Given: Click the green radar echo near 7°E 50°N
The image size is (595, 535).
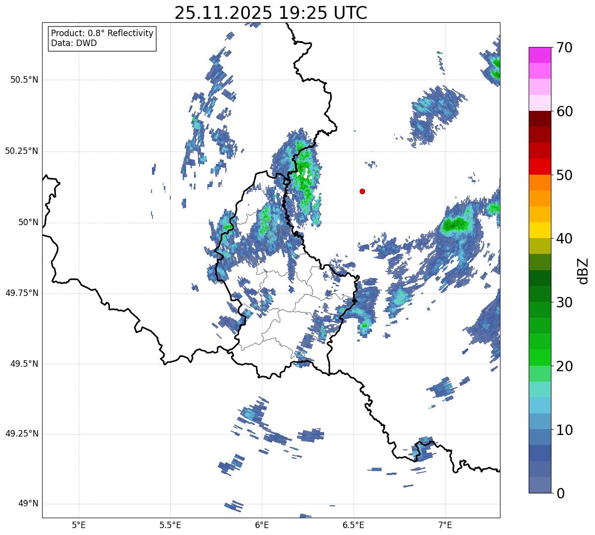Looking at the screenshot, I should click(x=455, y=225).
